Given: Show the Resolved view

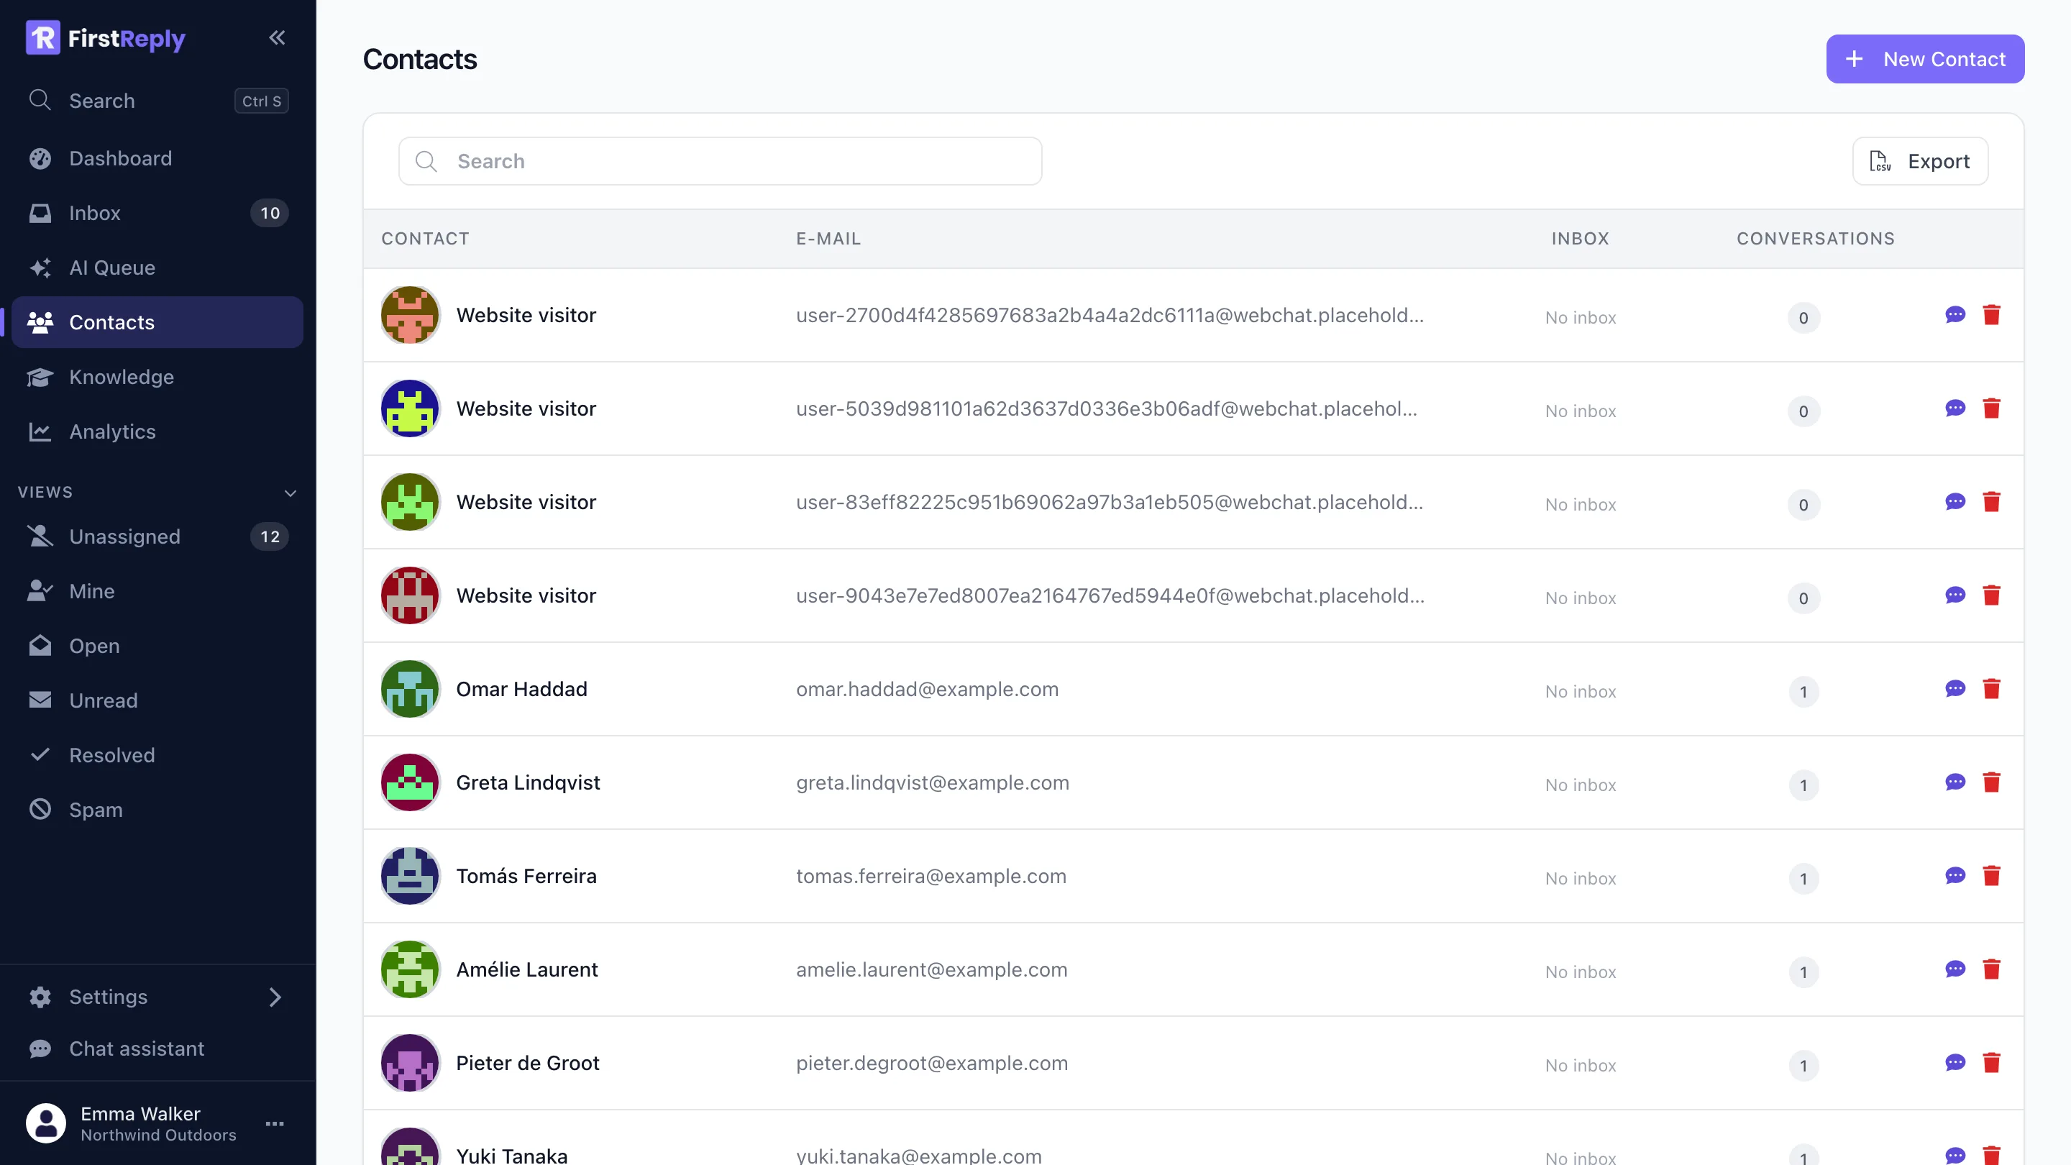Looking at the screenshot, I should point(157,755).
